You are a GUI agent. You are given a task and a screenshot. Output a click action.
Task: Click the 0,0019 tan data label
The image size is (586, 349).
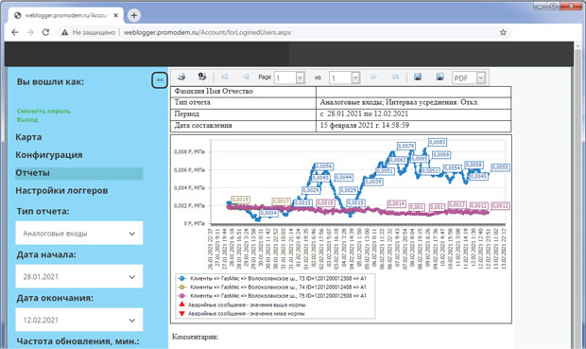240,200
